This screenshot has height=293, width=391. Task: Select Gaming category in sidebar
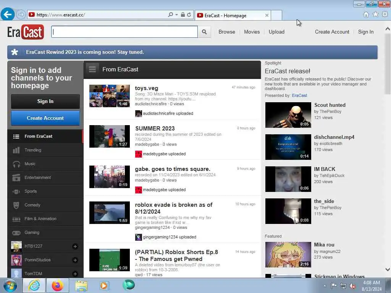point(45,232)
